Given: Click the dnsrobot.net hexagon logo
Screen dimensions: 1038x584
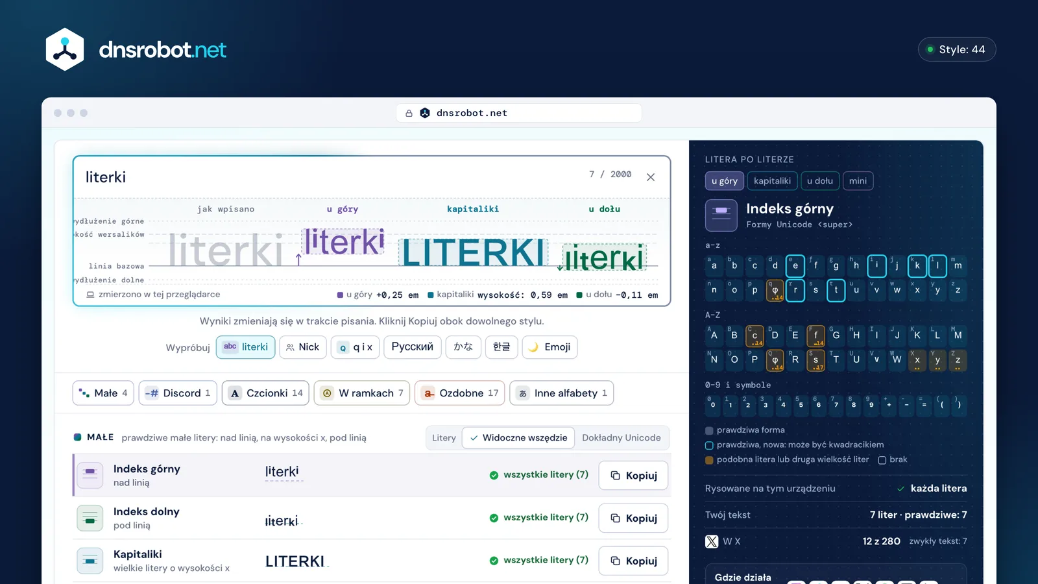Looking at the screenshot, I should 65,49.
